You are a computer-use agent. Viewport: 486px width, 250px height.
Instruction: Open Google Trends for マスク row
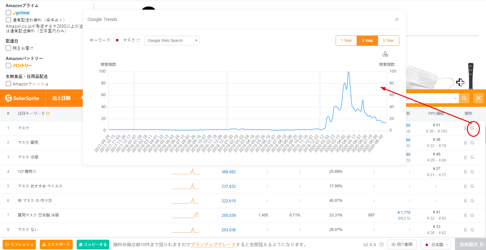pos(472,128)
